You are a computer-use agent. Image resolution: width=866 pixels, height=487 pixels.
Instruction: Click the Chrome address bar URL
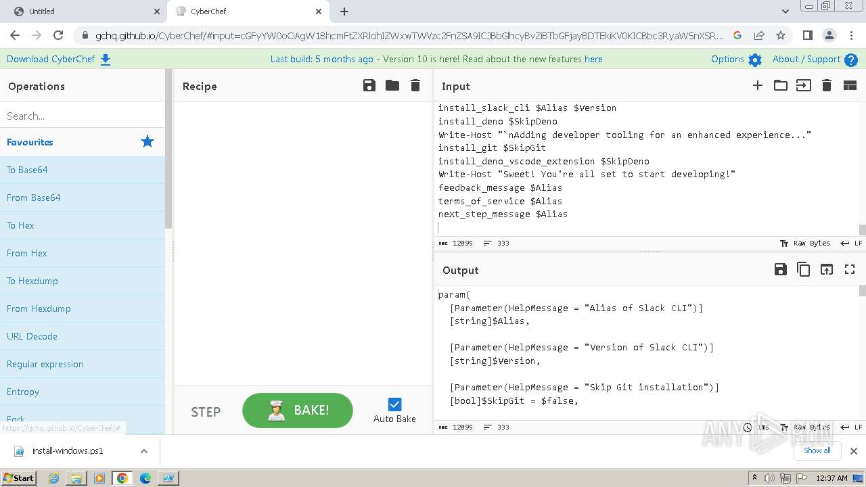pyautogui.click(x=409, y=35)
